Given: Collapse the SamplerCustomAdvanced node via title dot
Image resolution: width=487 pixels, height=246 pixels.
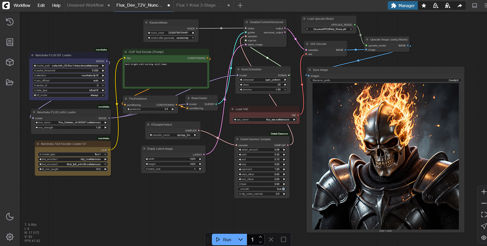Looking at the screenshot, I should [x=247, y=22].
